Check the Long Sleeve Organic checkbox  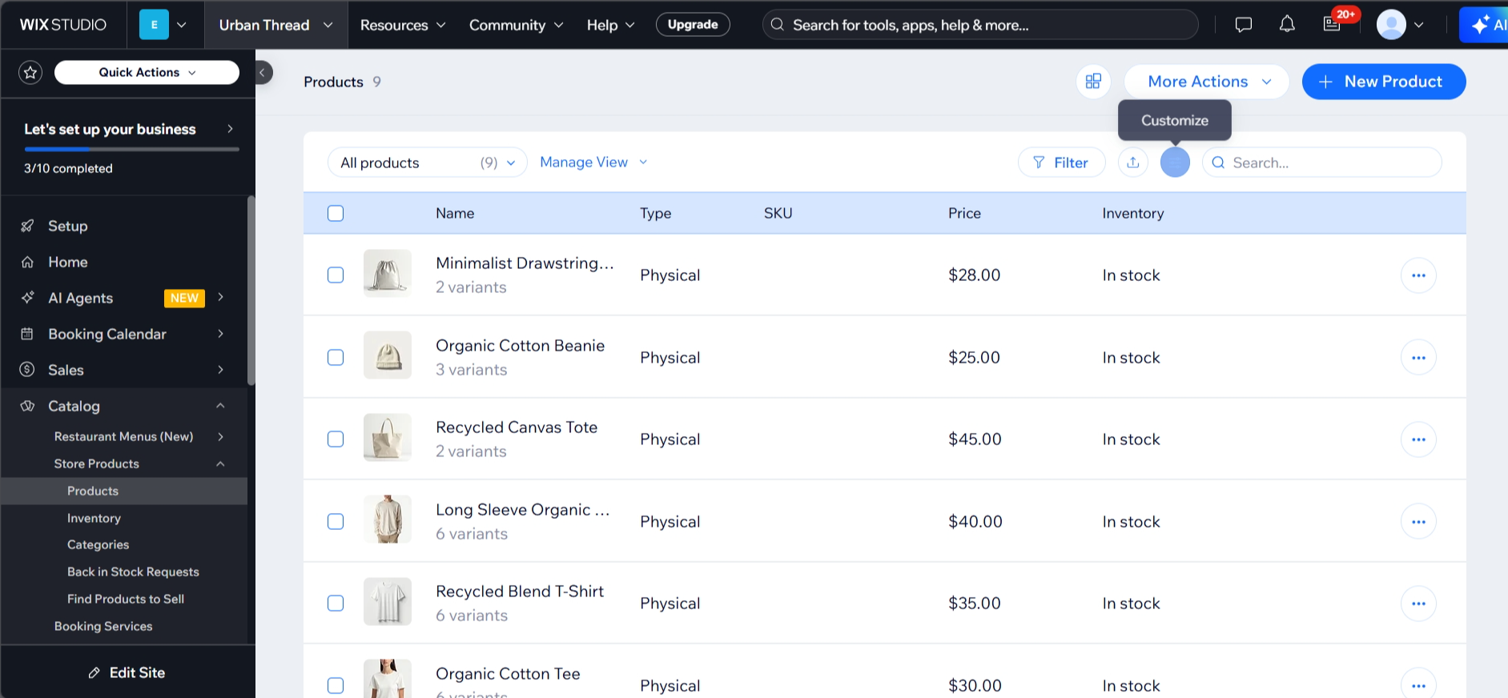point(336,521)
